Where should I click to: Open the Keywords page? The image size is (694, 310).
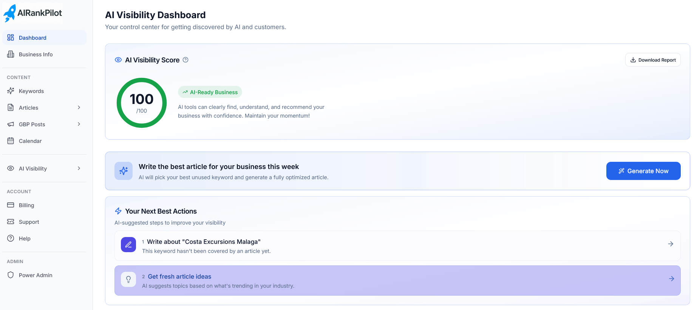31,91
